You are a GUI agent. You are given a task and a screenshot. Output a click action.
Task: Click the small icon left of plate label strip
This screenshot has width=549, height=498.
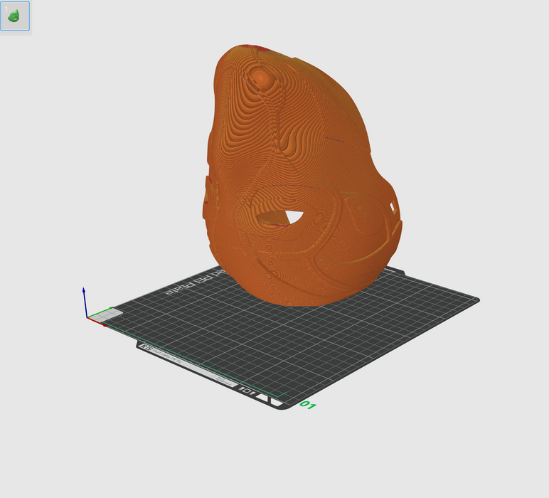[146, 347]
